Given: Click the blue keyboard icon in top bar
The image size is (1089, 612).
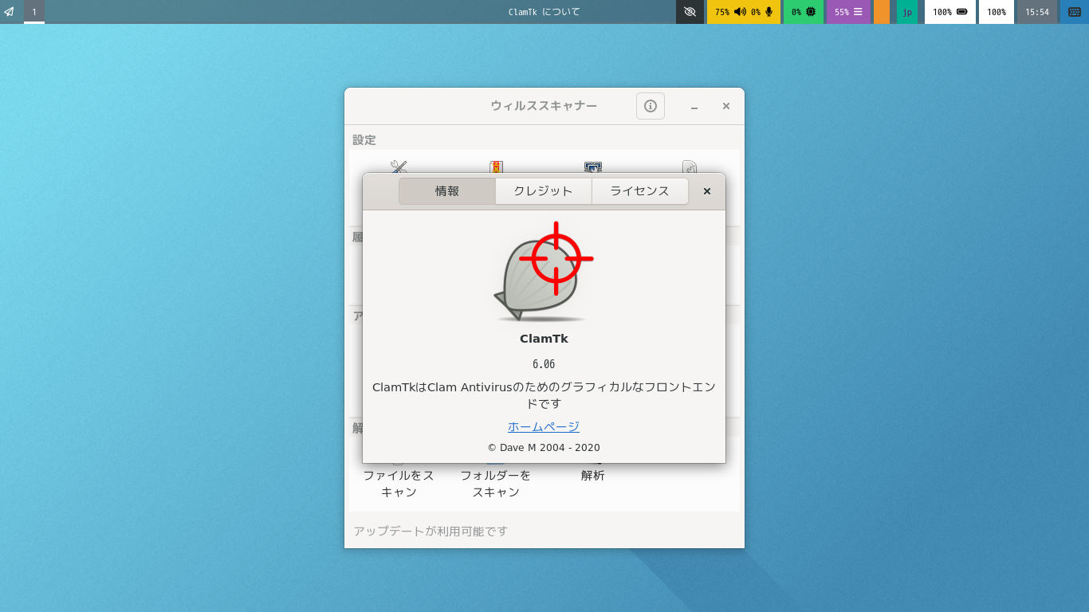Looking at the screenshot, I should (1074, 12).
